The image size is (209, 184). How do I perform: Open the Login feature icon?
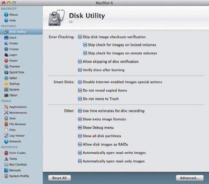tap(6, 55)
